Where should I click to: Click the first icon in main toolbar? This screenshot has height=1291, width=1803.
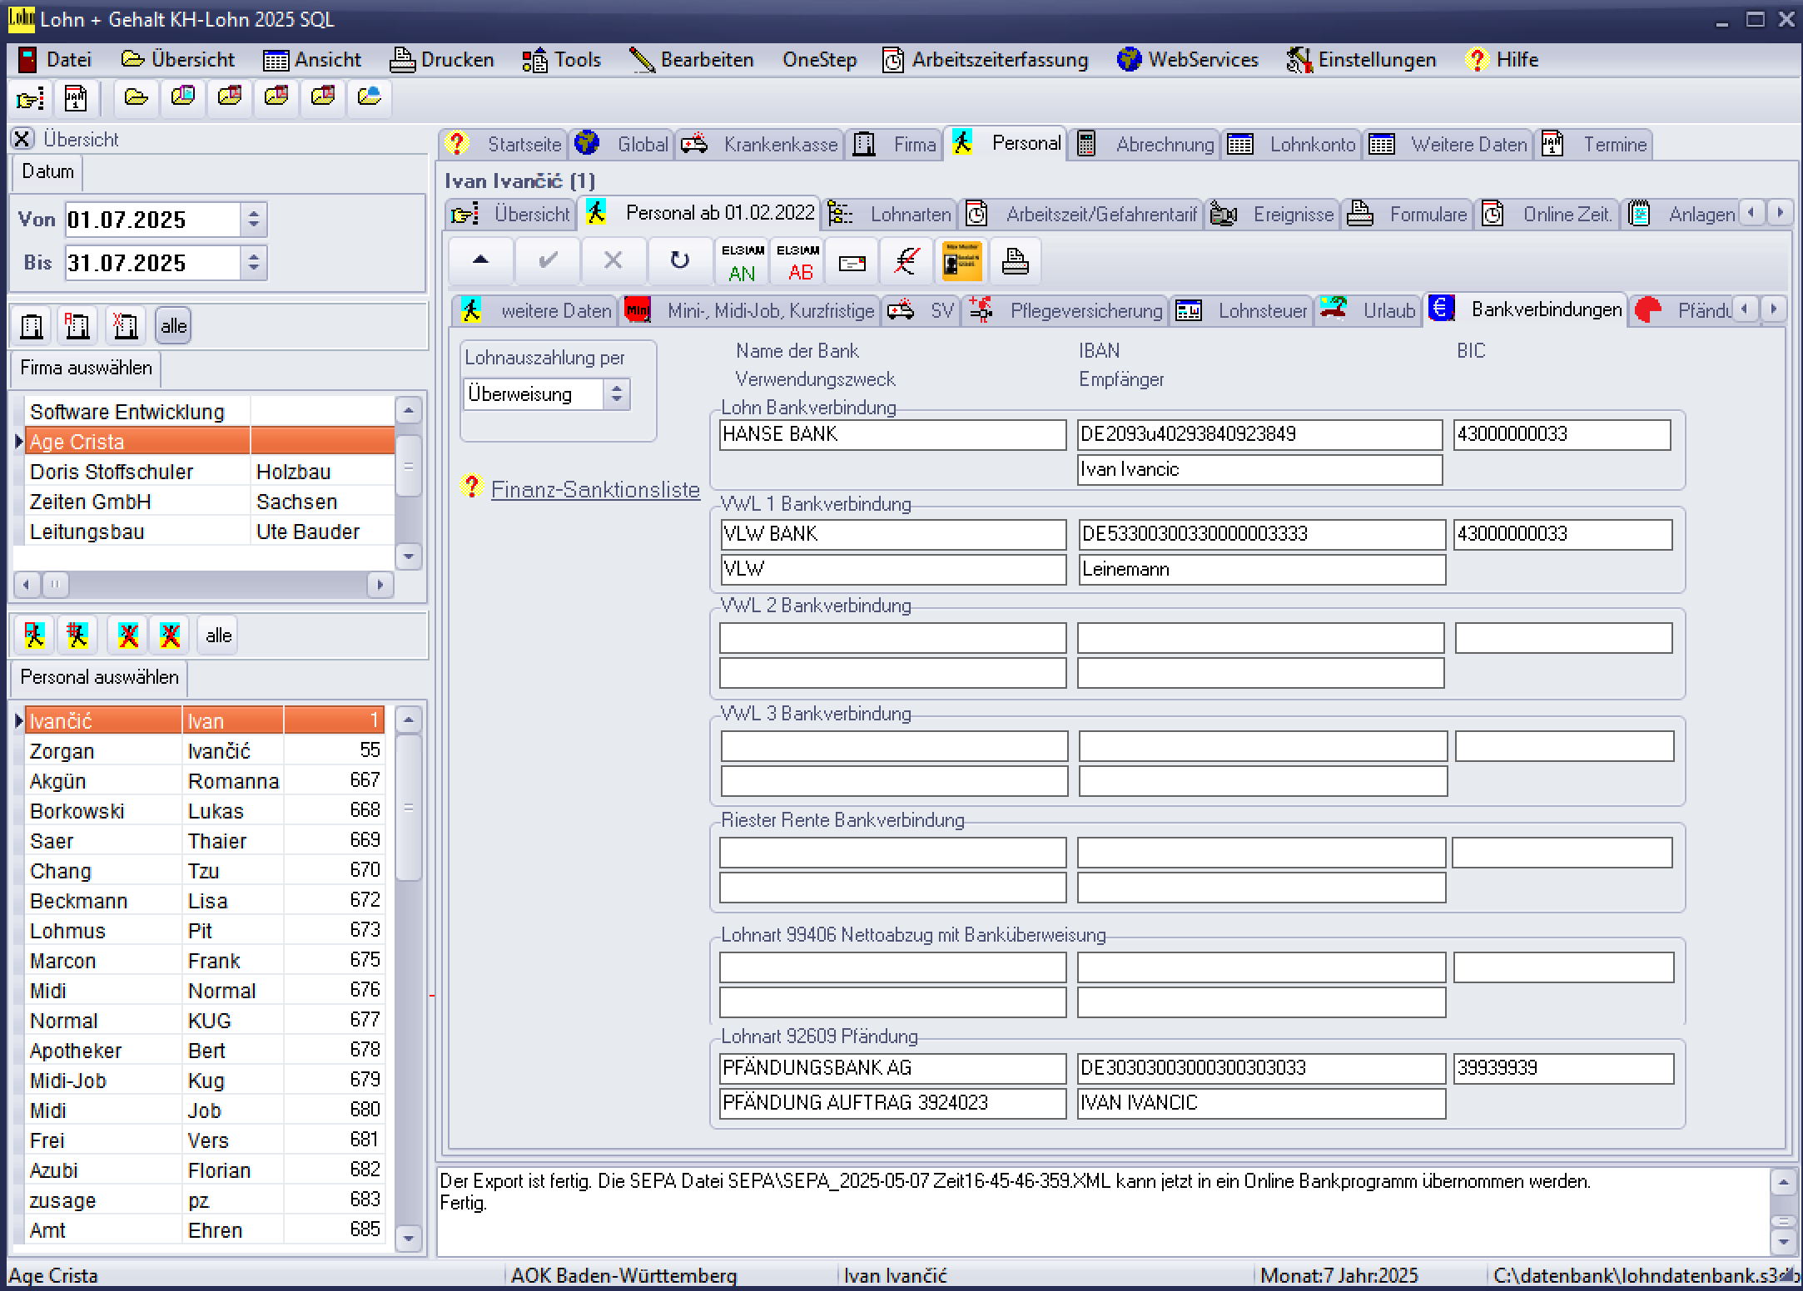30,98
